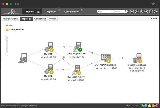Click the Oracle Database label
Viewport: 160px width, 108px height.
click(137, 65)
